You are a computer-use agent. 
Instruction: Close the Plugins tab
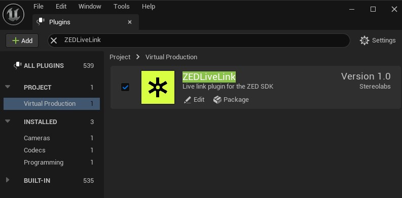130,22
